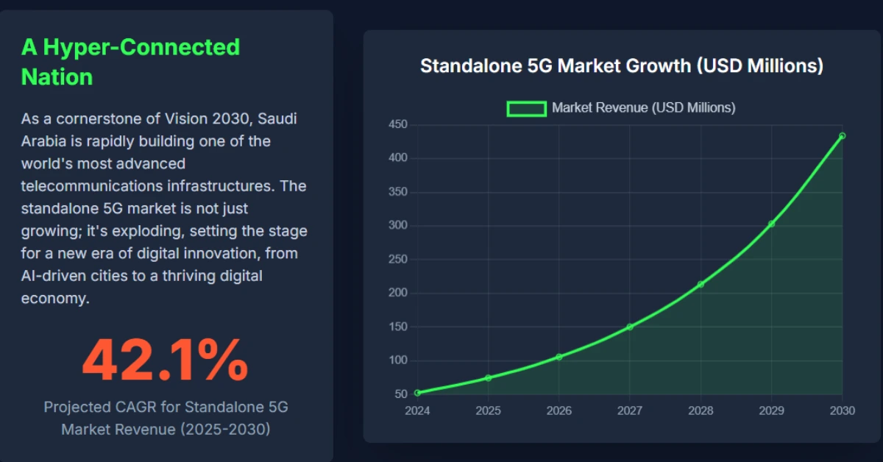Click the 2026 data point marker
This screenshot has width=883, height=462.
coord(558,357)
